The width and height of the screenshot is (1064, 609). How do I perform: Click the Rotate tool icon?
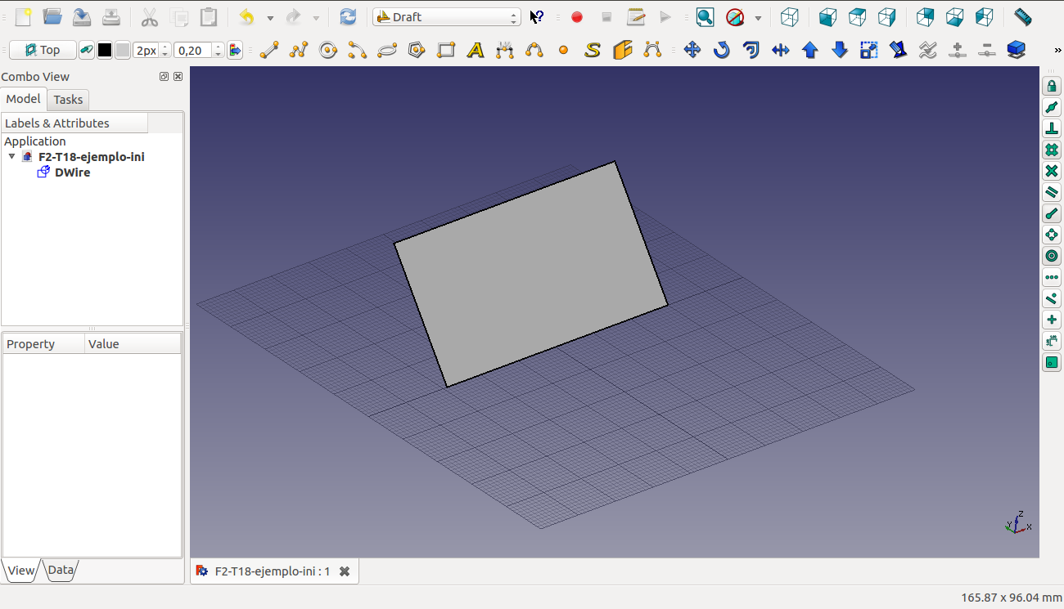click(721, 51)
